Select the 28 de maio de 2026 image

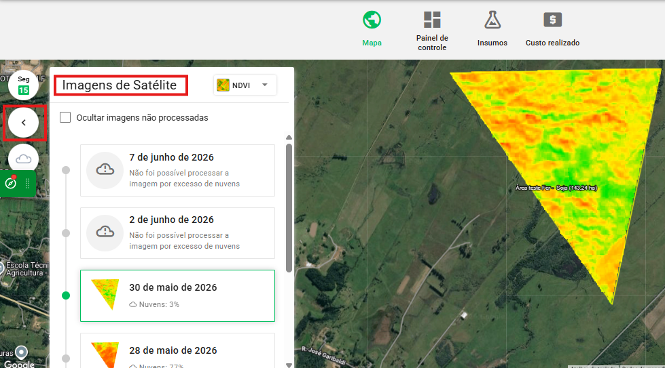coord(177,350)
